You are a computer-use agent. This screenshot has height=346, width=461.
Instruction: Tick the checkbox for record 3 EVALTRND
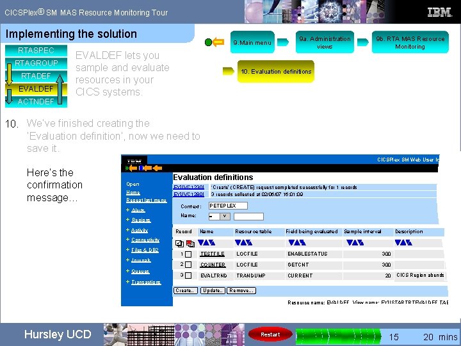188,276
